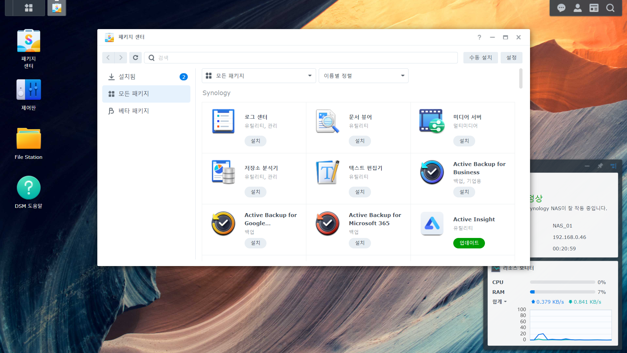
Task: Toggle the widgets panel icon
Action: tap(594, 8)
